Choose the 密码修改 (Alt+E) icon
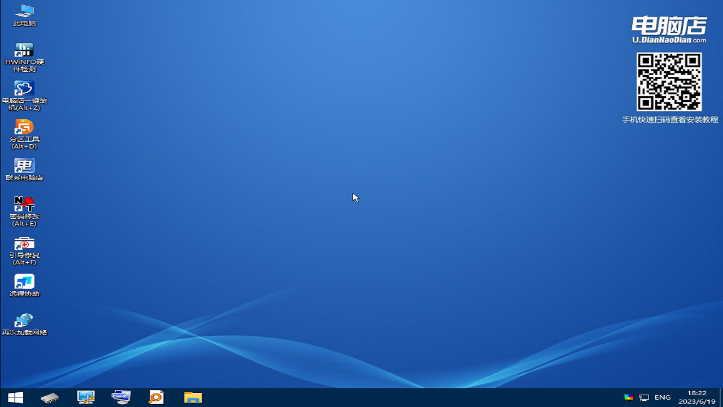 coord(24,211)
